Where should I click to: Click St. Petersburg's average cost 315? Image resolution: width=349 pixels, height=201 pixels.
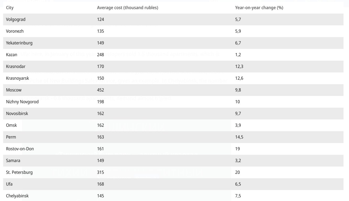(x=101, y=172)
